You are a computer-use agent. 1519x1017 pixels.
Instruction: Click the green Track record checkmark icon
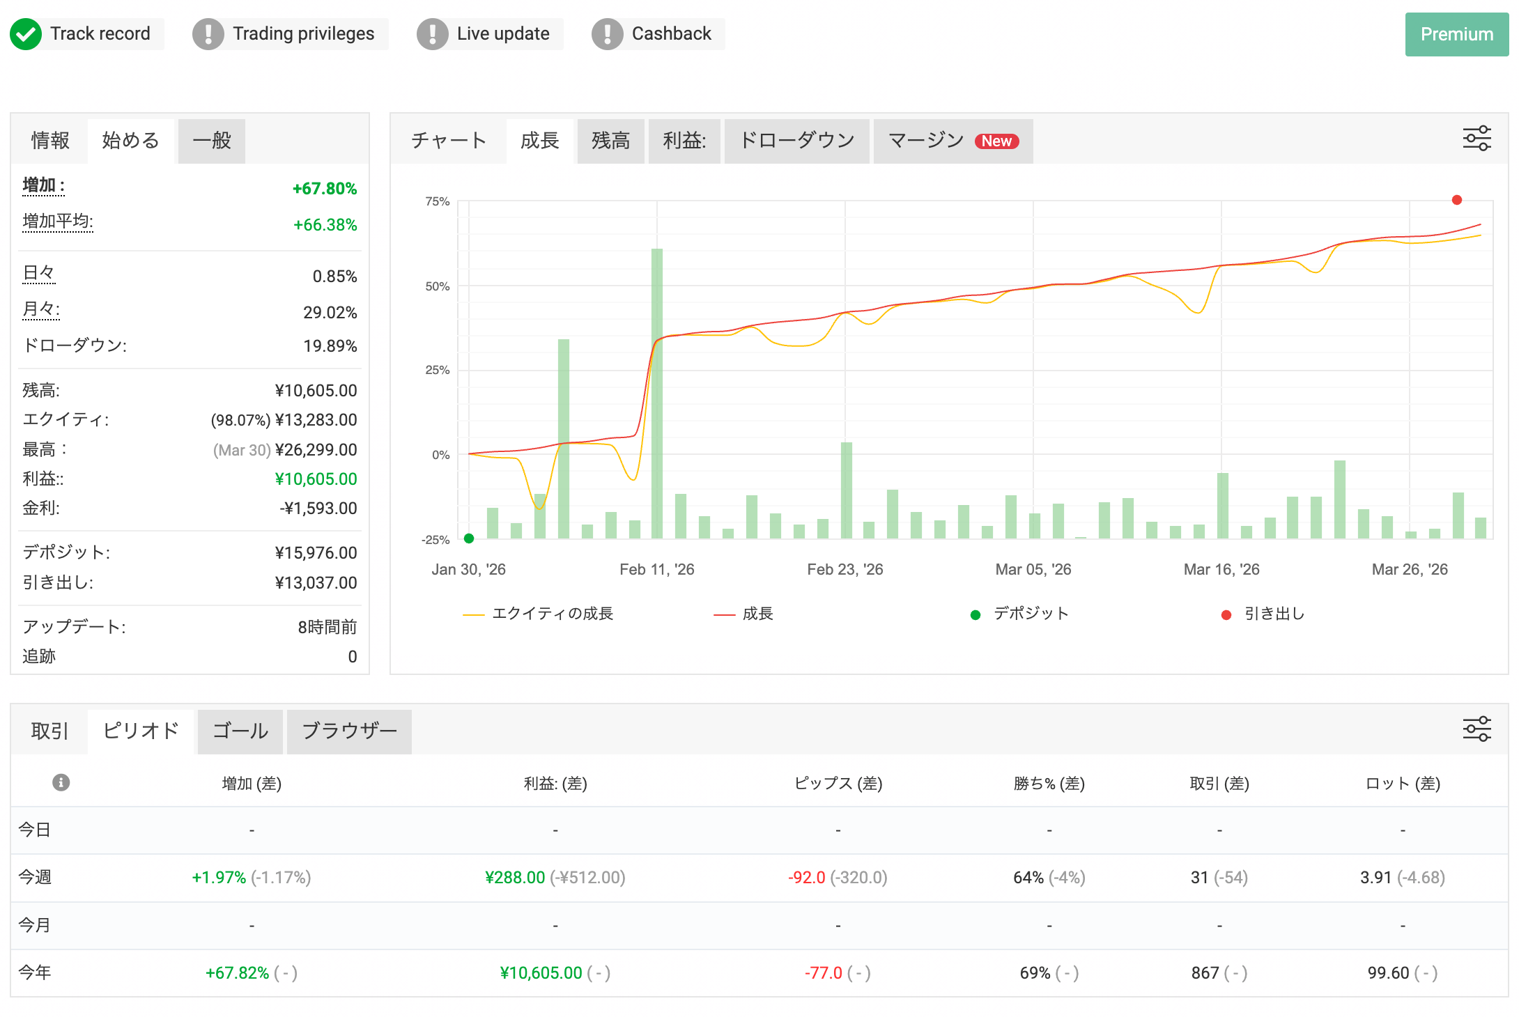tap(26, 33)
